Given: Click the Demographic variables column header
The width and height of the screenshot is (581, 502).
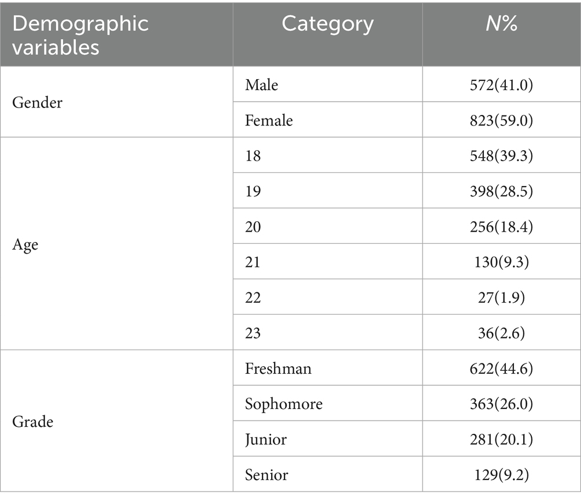Looking at the screenshot, I should (x=80, y=35).
